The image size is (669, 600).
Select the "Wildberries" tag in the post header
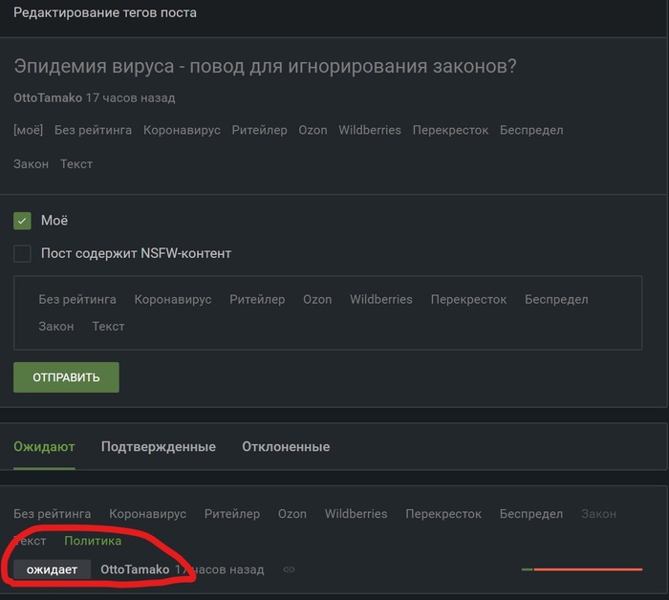pyautogui.click(x=370, y=130)
